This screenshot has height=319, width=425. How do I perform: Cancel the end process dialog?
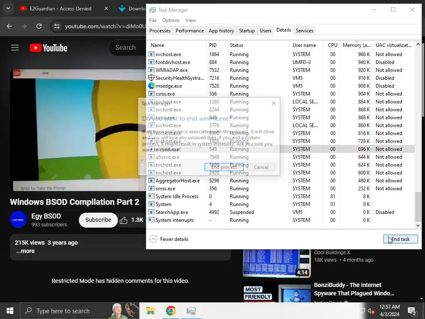(261, 167)
